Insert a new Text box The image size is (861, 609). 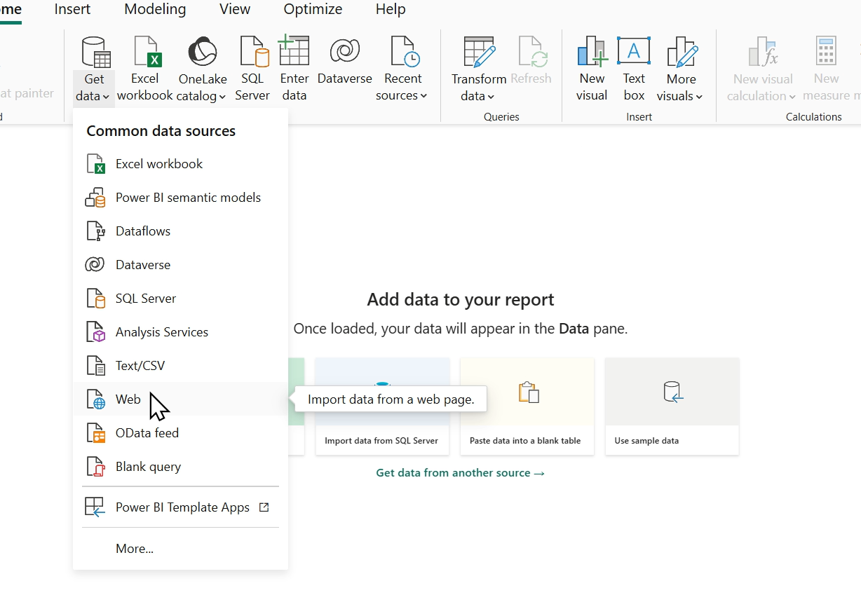(633, 67)
